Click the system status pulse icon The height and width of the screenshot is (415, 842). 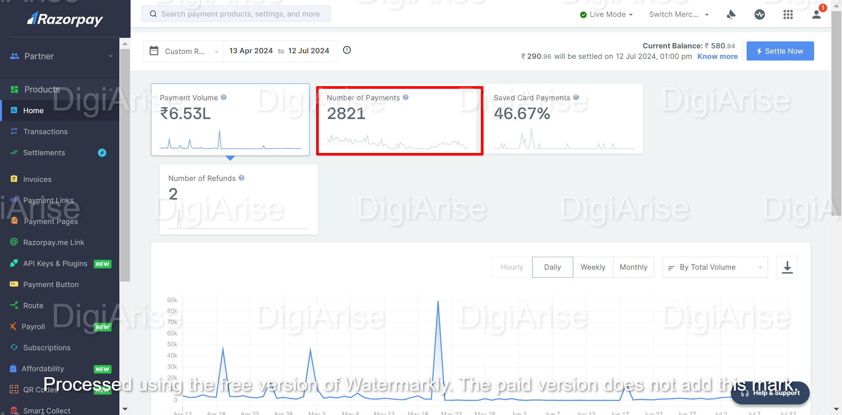(x=760, y=14)
